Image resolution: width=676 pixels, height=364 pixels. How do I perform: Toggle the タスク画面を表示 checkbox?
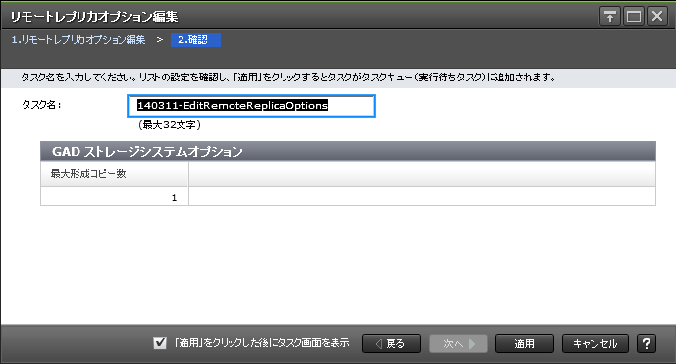point(160,343)
